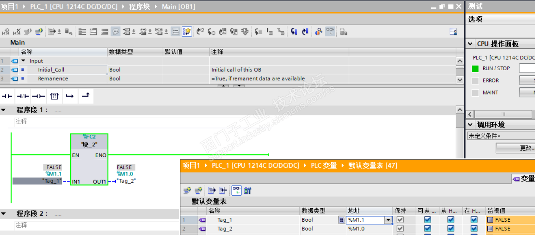
Task: Toggle the retain checkbox for Tag_2
Action: [400, 229]
